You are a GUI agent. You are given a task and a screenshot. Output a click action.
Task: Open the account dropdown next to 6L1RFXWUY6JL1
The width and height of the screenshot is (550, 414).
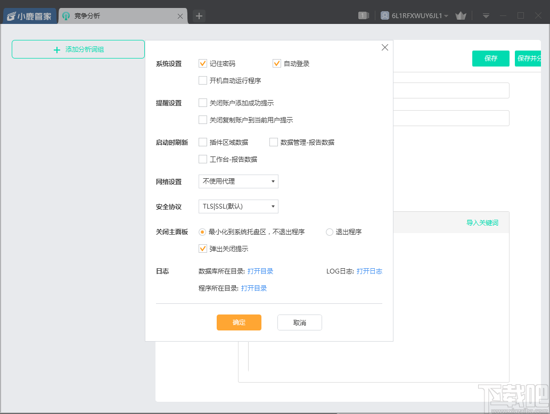click(447, 15)
